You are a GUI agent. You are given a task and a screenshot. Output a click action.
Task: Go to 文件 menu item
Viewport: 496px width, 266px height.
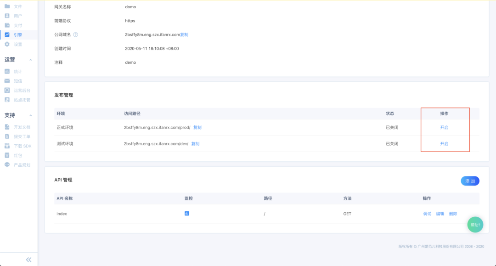(18, 6)
